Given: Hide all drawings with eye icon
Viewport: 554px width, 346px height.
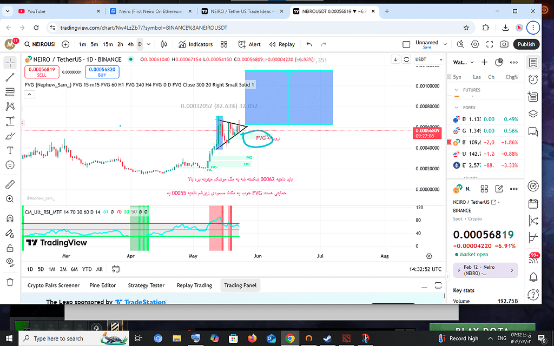Looking at the screenshot, I should 10,262.
